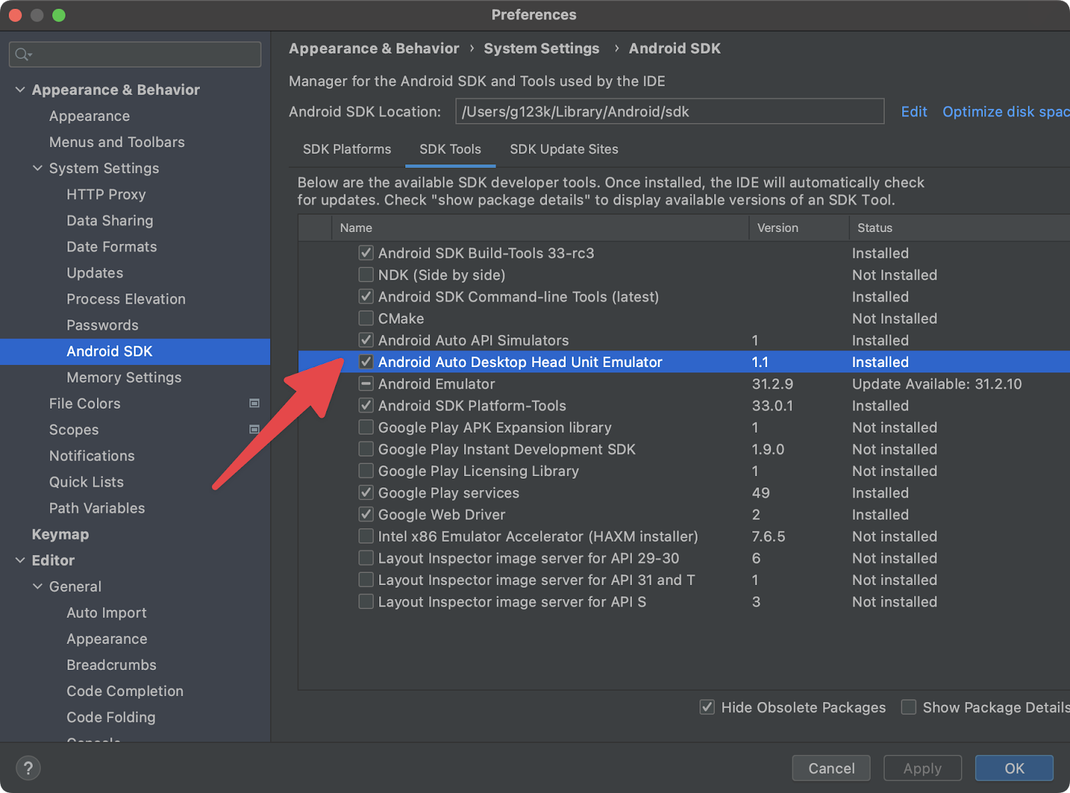Select Keymap in the settings tree

(60, 534)
